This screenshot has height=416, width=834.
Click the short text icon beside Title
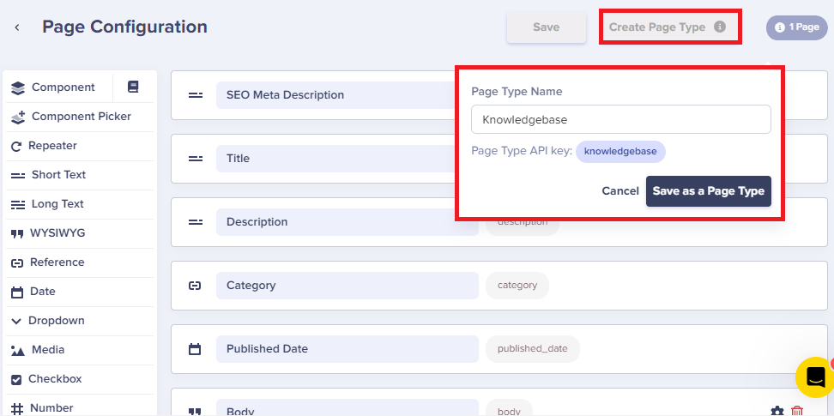pyautogui.click(x=196, y=159)
